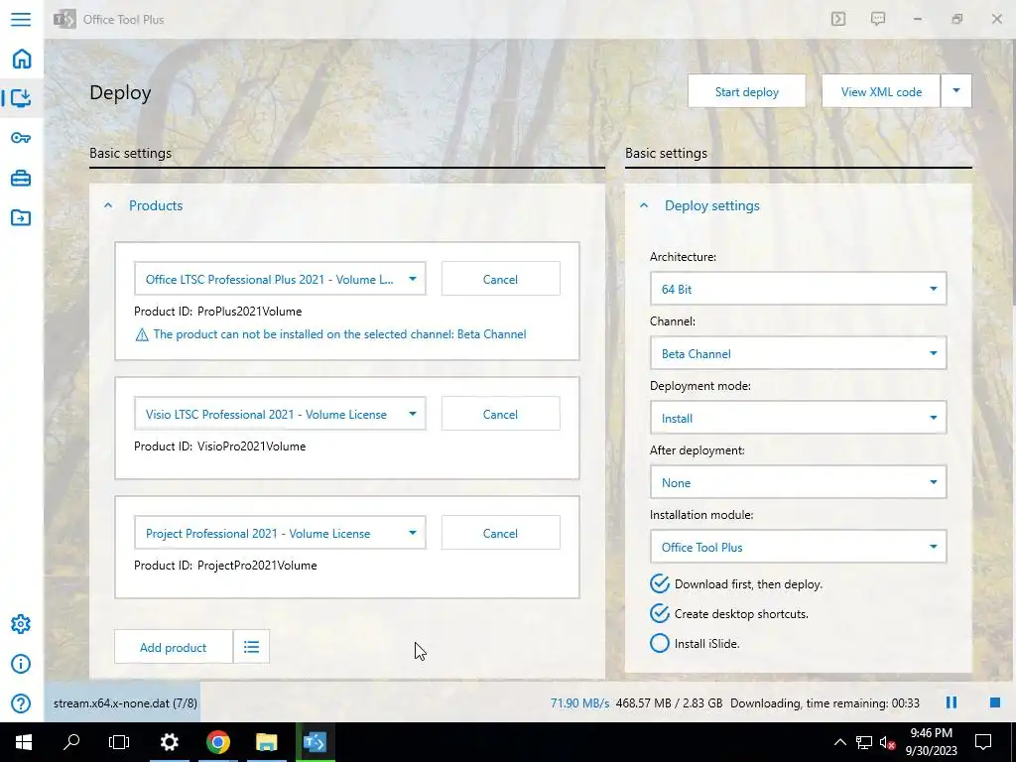Click the Beta Channel warning message
The width and height of the screenshot is (1016, 762).
[x=339, y=334]
